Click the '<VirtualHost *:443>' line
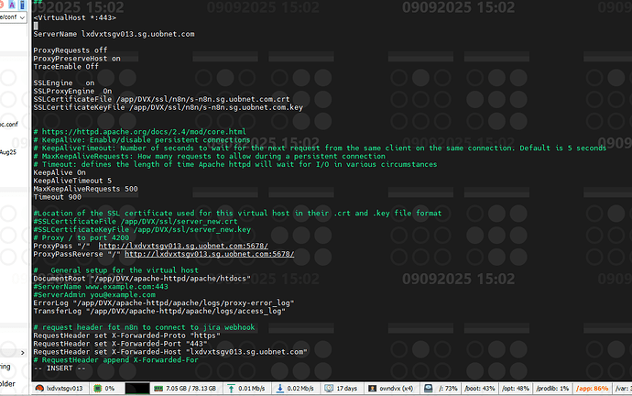 (74, 17)
